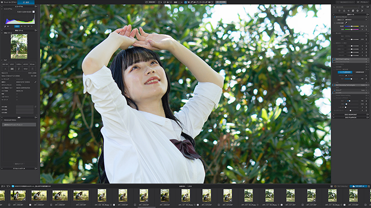Viewport: 371px width, 208px height.
Task: Click the Export button above the filmstrip
Action: click(358, 186)
